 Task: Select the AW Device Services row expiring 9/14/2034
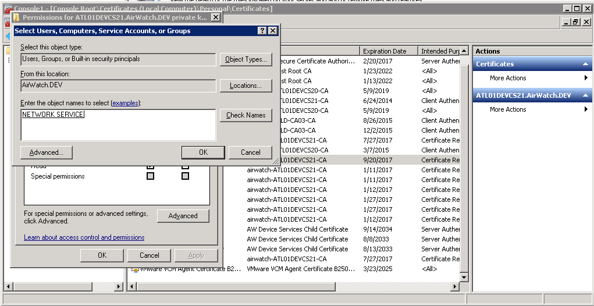342,229
